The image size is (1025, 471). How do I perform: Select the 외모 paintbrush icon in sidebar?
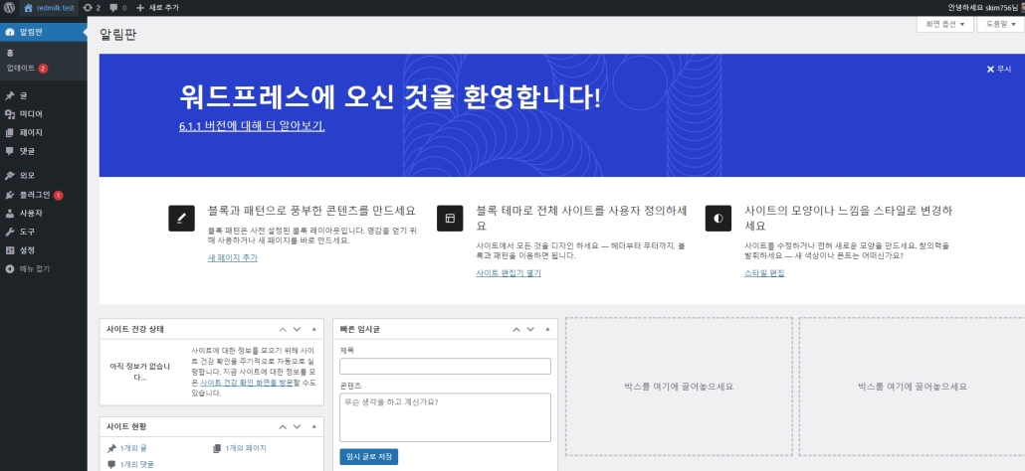pos(9,176)
